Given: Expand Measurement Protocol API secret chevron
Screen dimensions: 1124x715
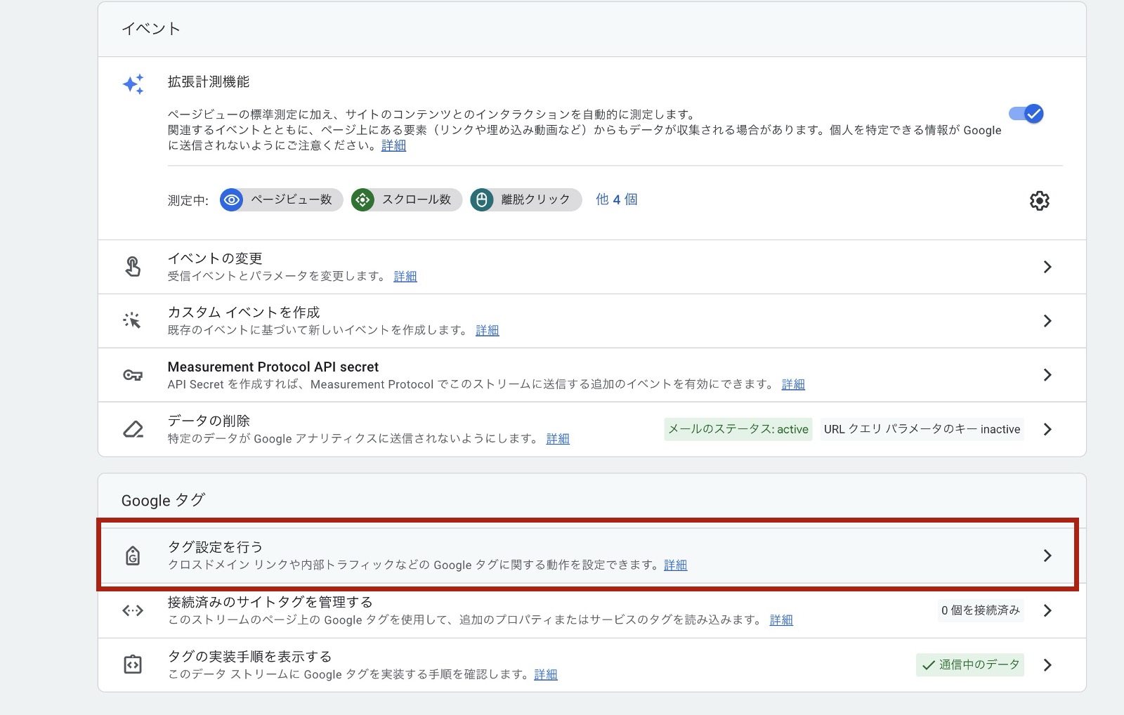Looking at the screenshot, I should [1047, 375].
